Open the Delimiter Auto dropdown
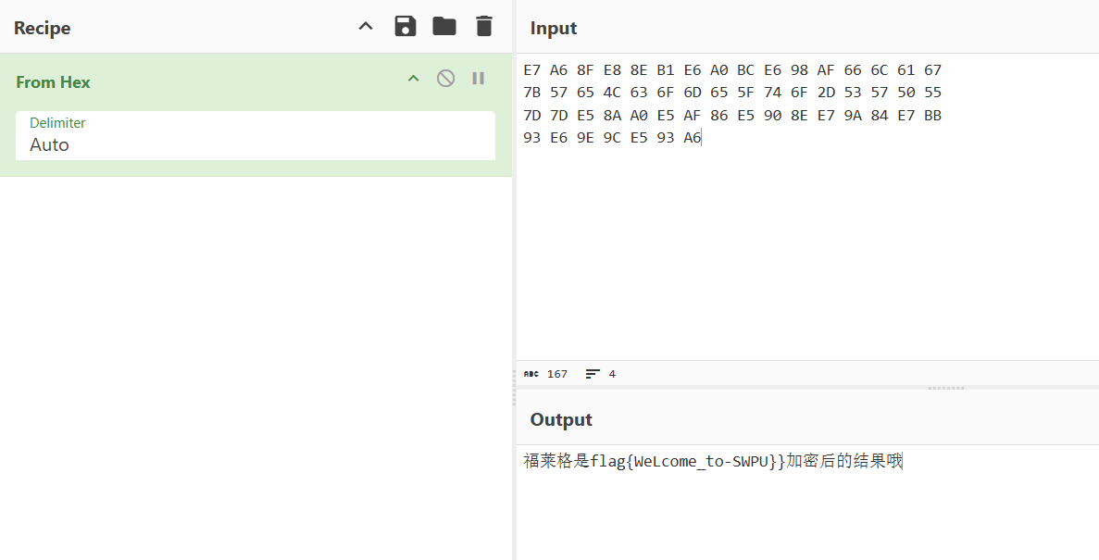 click(x=256, y=136)
